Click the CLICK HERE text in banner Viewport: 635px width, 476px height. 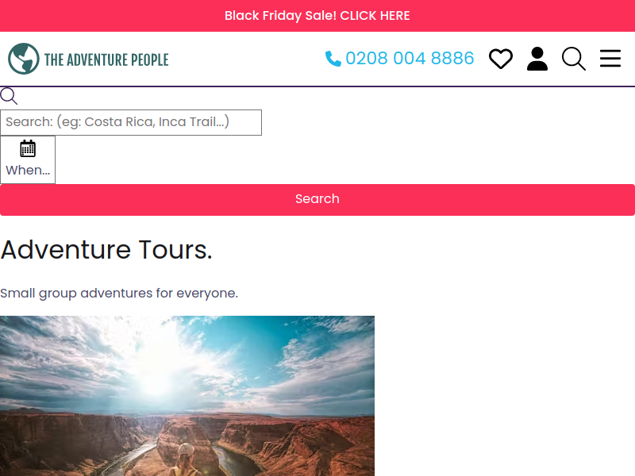click(375, 16)
